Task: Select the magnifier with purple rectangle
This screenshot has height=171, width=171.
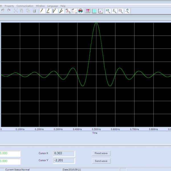Action: point(121,11)
